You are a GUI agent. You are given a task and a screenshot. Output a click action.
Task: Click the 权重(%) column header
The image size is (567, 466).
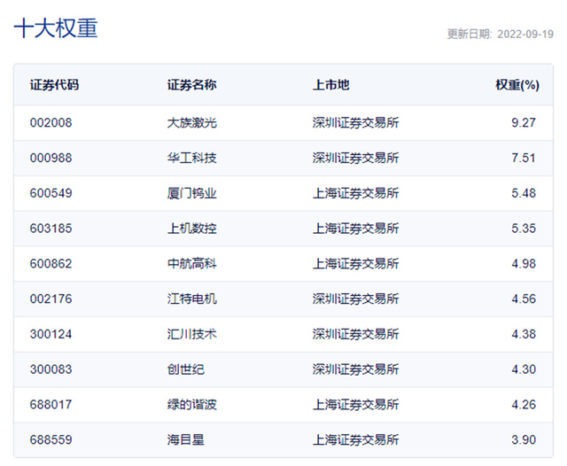pos(517,85)
